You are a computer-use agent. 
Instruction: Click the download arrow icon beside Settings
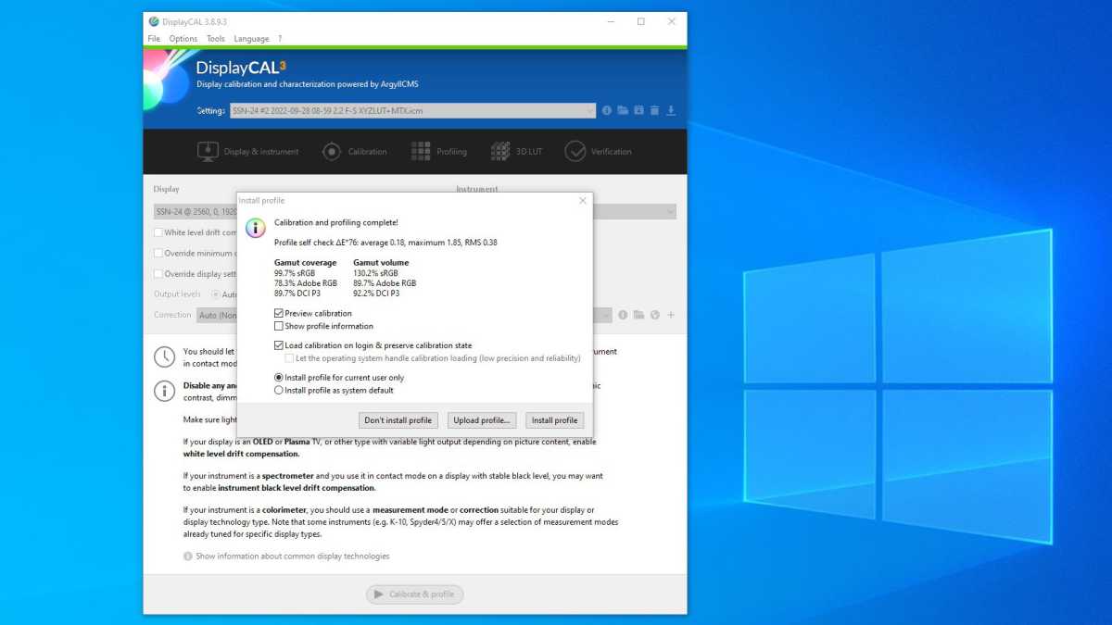click(671, 110)
